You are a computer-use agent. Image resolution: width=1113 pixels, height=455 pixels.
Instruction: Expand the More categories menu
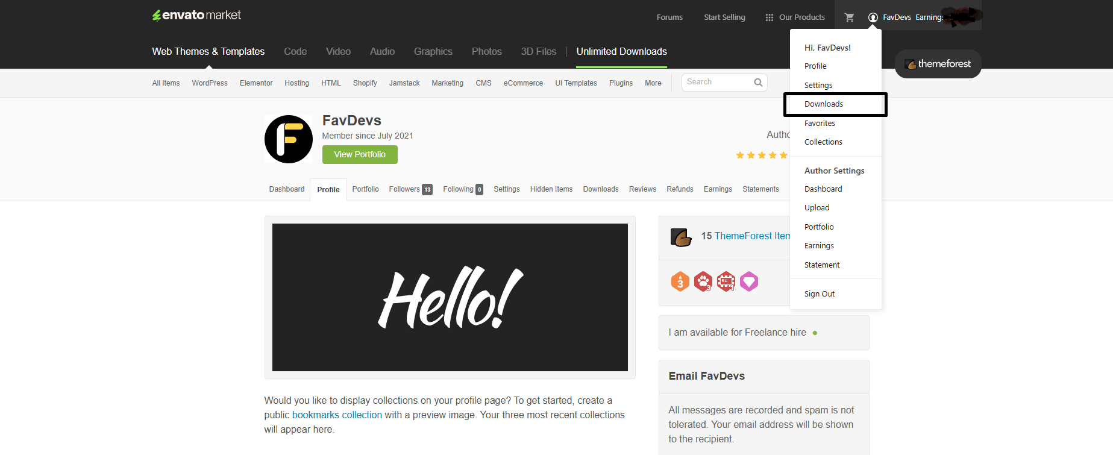pos(653,83)
